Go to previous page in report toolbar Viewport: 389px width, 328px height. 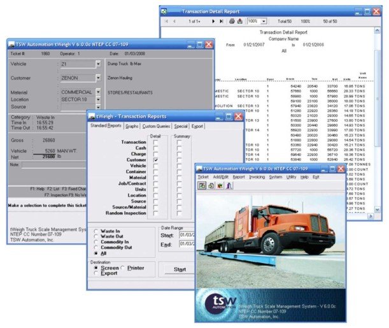174,22
